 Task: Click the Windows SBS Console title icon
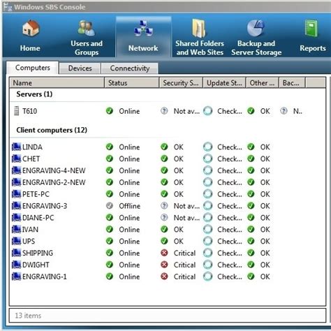click(x=8, y=7)
